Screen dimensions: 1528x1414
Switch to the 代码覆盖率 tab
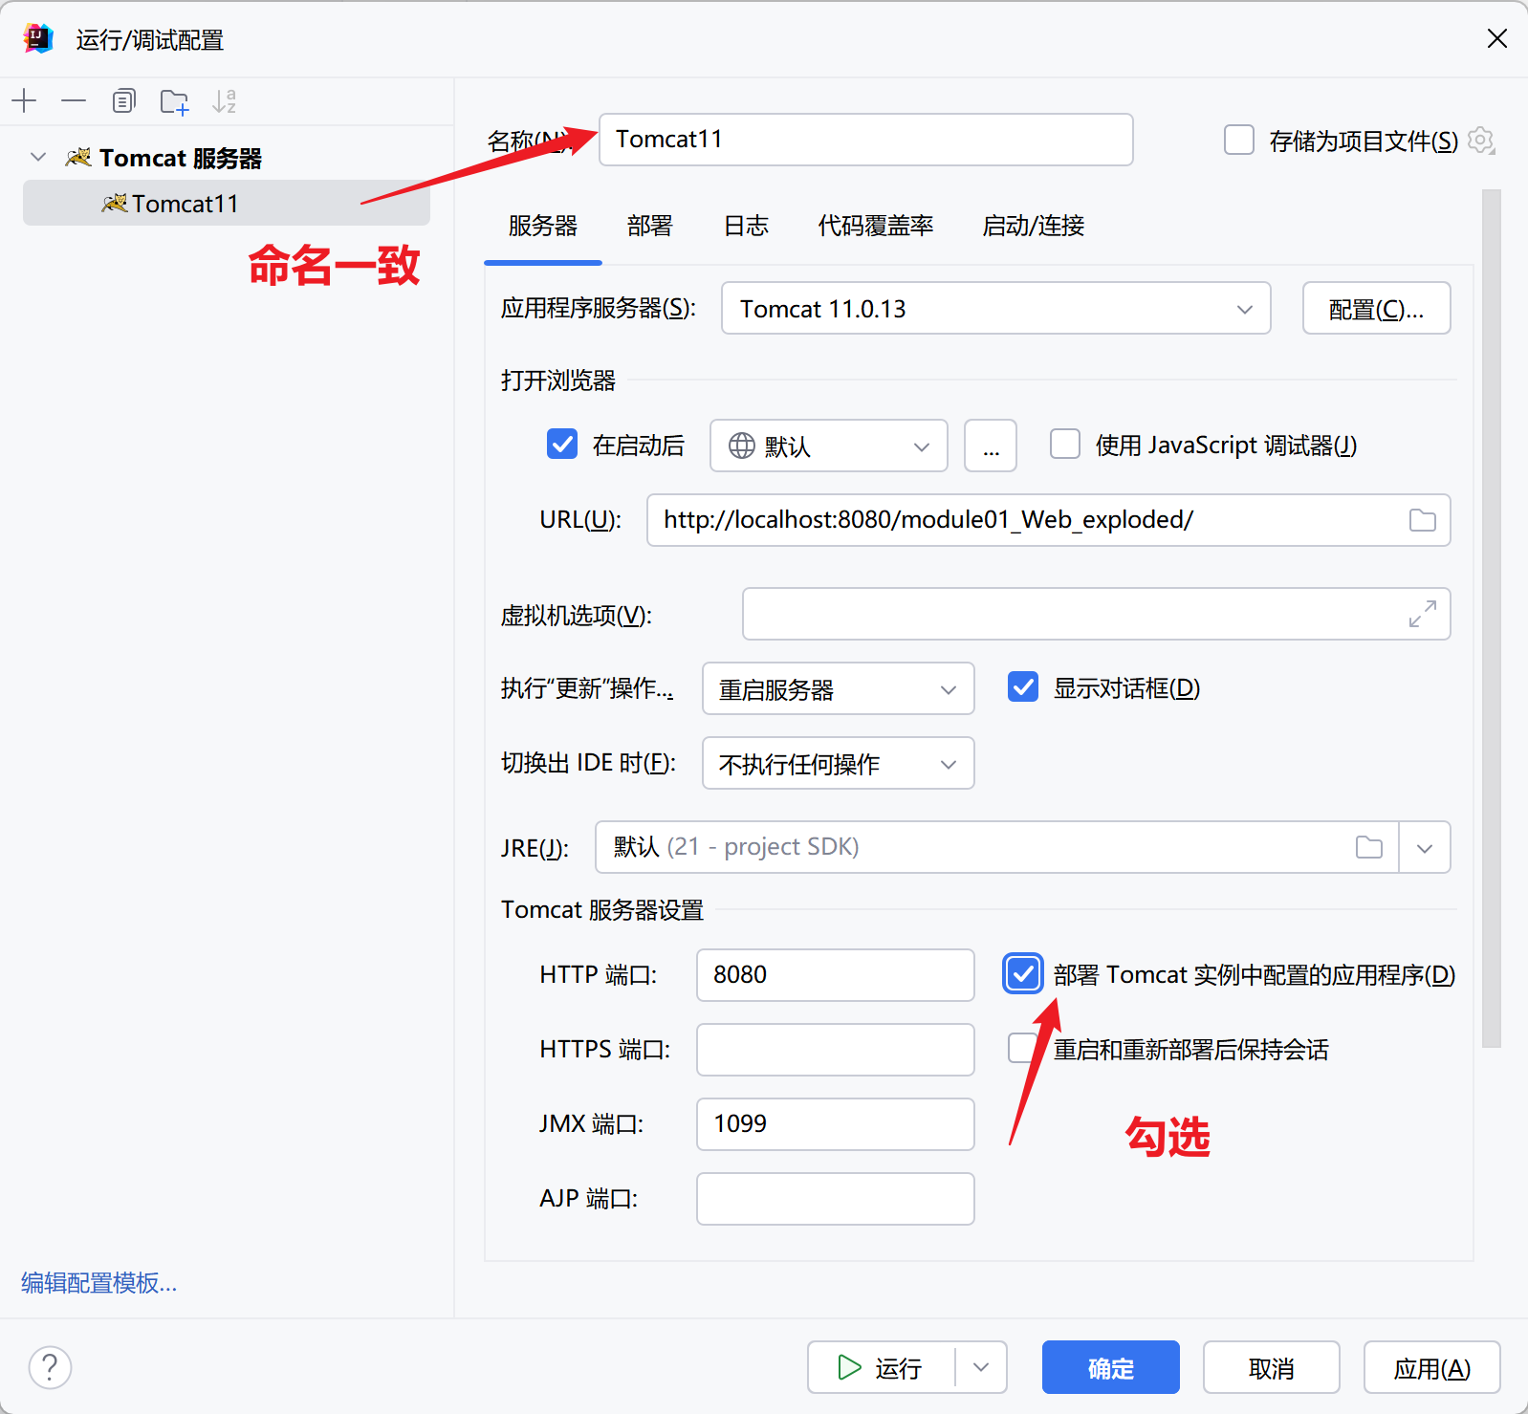click(876, 226)
